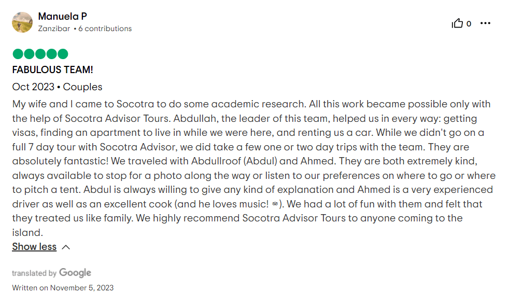The image size is (509, 294).
Task: Collapse the review with Show less
Action: tap(34, 247)
